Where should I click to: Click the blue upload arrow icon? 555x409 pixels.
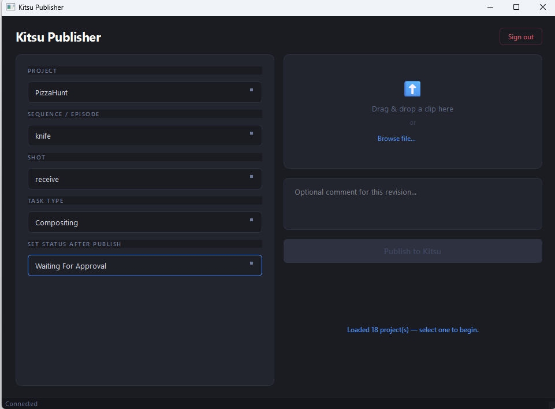tap(412, 89)
